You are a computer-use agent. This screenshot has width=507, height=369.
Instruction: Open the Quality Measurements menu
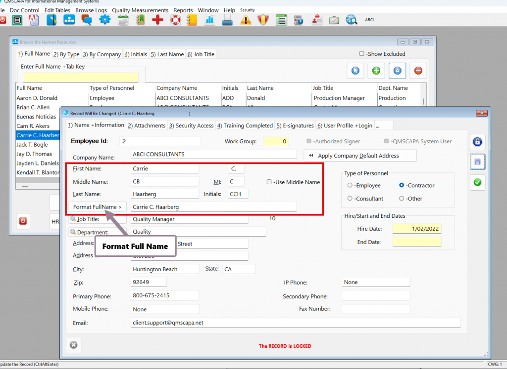tap(140, 10)
